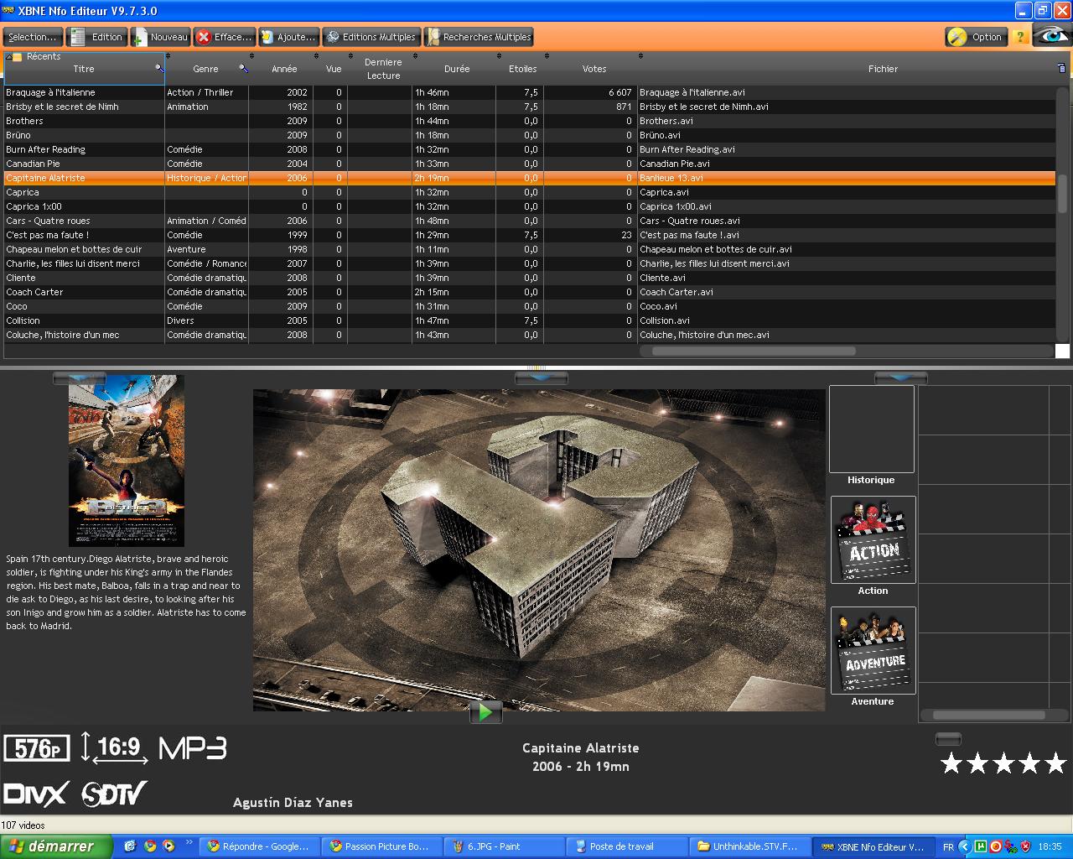Launch Internet Explorer from quick launch
This screenshot has height=859, width=1073.
point(130,846)
